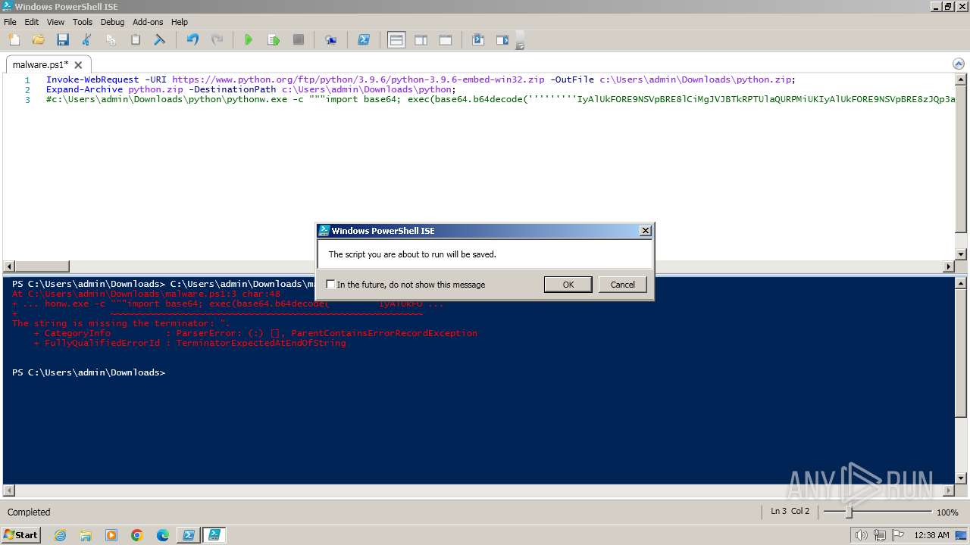This screenshot has width=970, height=545.
Task: Launch Microsoft Edge from taskbar
Action: pyautogui.click(x=163, y=535)
